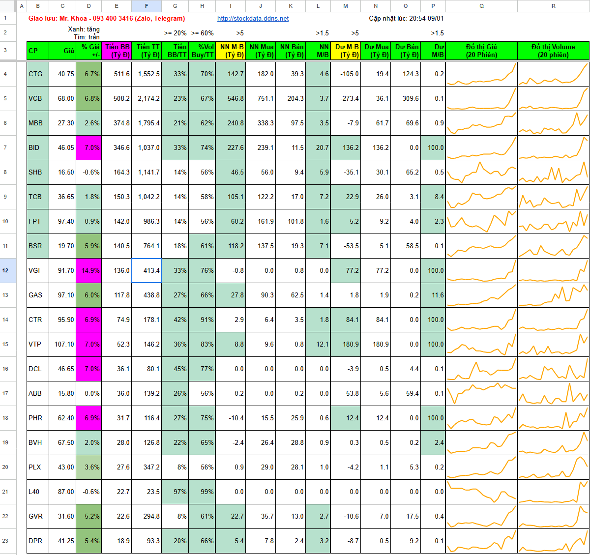Select the MBB ticker cell

coord(38,123)
